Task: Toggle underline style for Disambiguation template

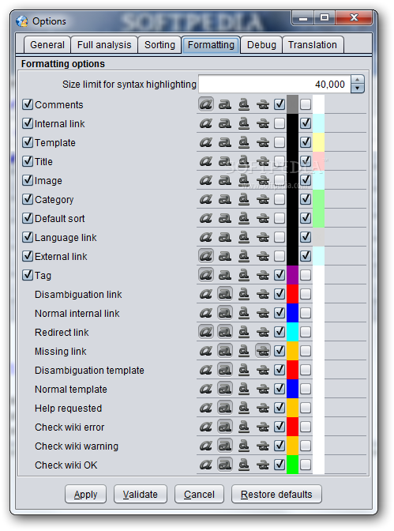Action: click(244, 370)
